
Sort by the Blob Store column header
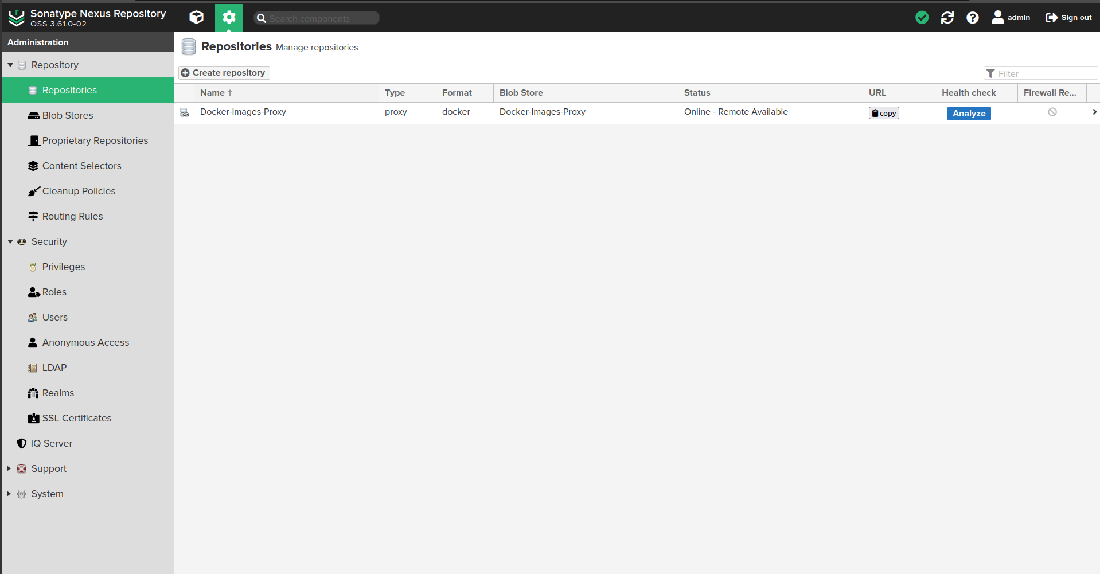(x=586, y=93)
